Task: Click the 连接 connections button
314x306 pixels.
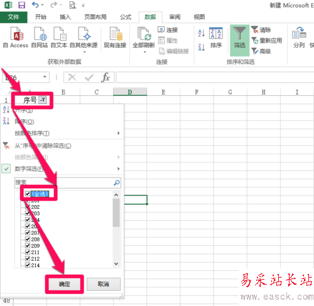Action: [168, 30]
